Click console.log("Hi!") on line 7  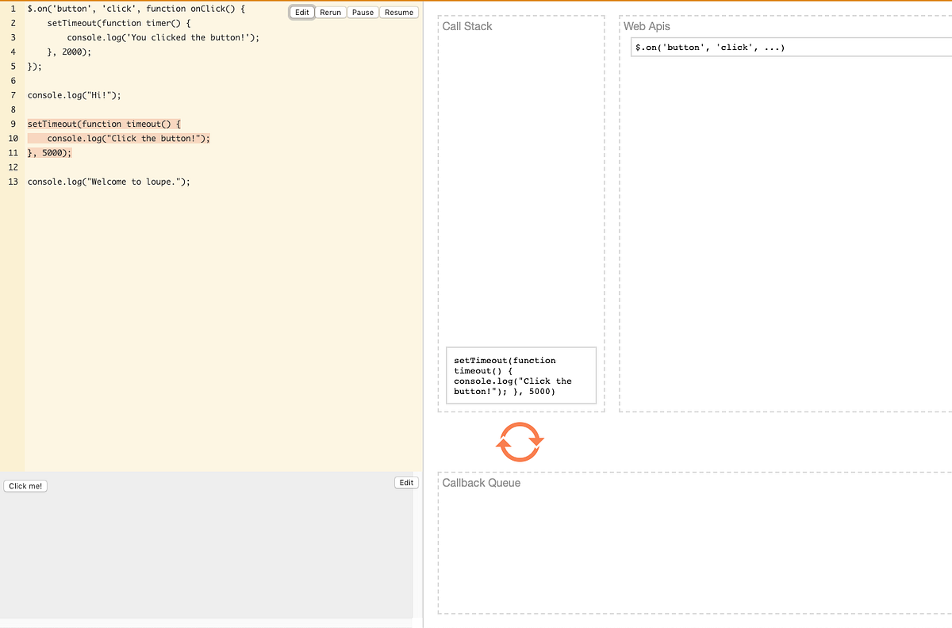pyautogui.click(x=75, y=95)
